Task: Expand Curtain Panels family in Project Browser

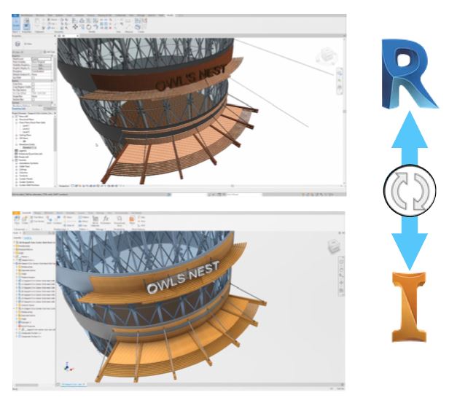Action: [16, 179]
